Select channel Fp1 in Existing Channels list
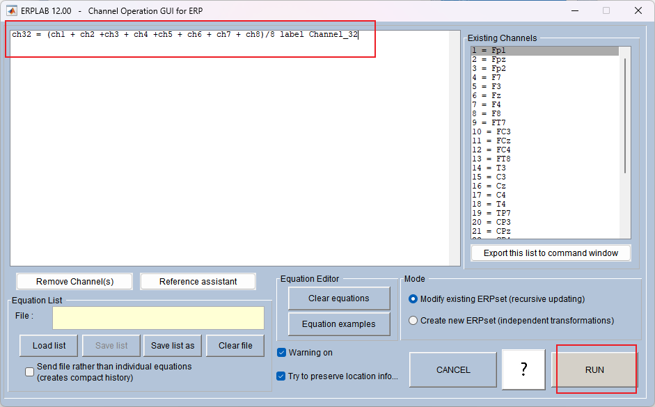This screenshot has height=407, width=655. [501, 49]
